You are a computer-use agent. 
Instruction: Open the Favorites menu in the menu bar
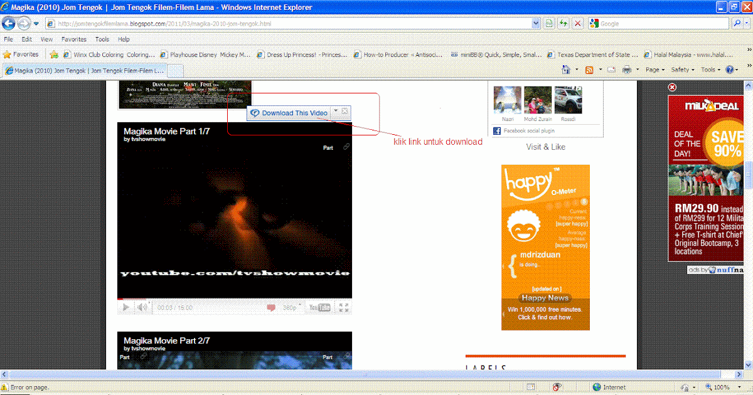click(x=74, y=39)
